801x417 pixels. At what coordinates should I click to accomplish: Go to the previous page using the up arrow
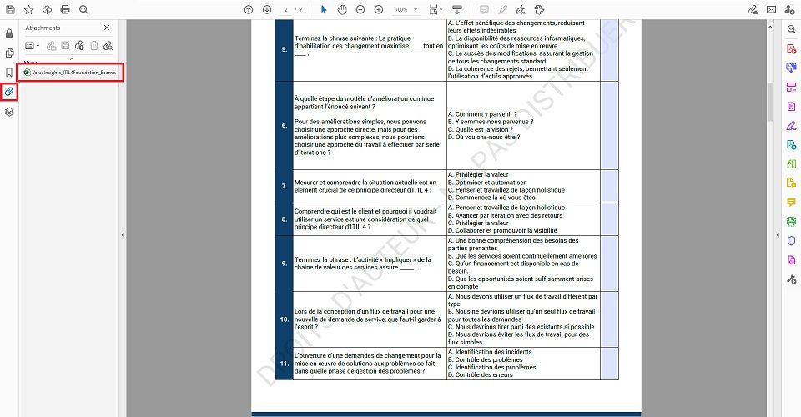point(249,9)
